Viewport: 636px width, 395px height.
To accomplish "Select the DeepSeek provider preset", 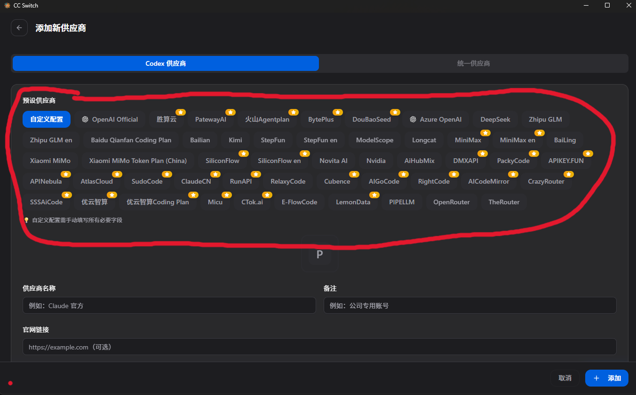I will [495, 119].
